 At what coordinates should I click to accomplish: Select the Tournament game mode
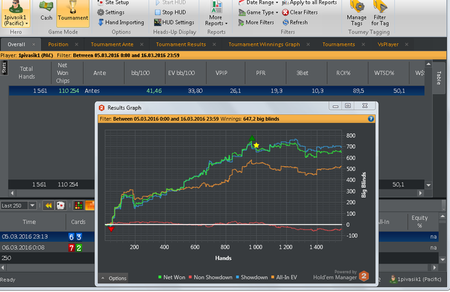73,13
